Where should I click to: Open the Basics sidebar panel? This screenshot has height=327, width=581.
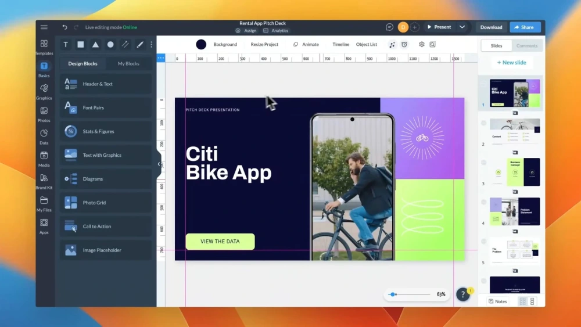(x=44, y=70)
